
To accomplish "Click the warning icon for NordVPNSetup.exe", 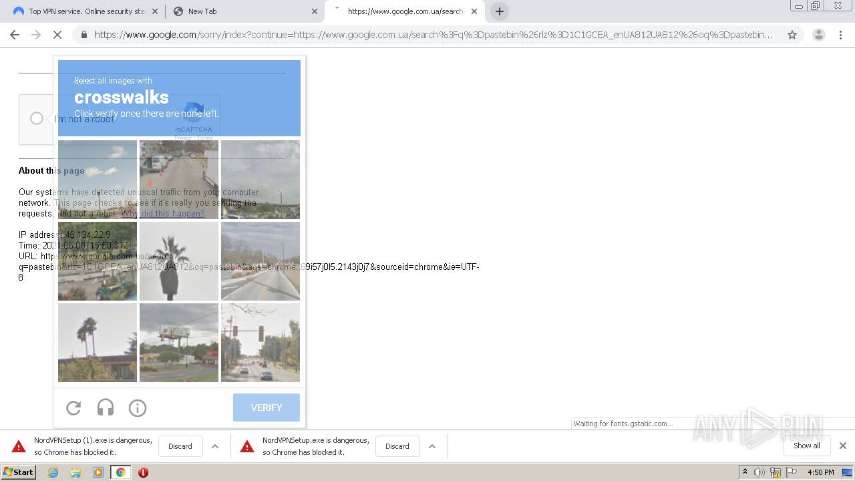I will (x=247, y=446).
